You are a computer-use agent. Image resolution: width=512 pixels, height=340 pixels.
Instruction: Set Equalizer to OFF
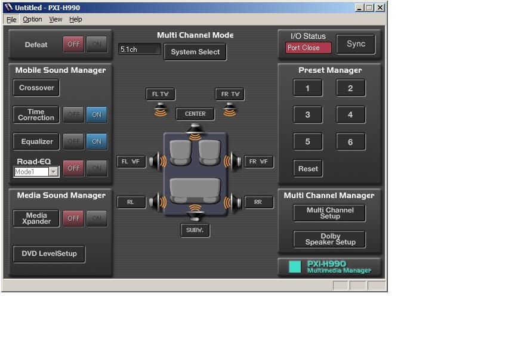pyautogui.click(x=73, y=141)
